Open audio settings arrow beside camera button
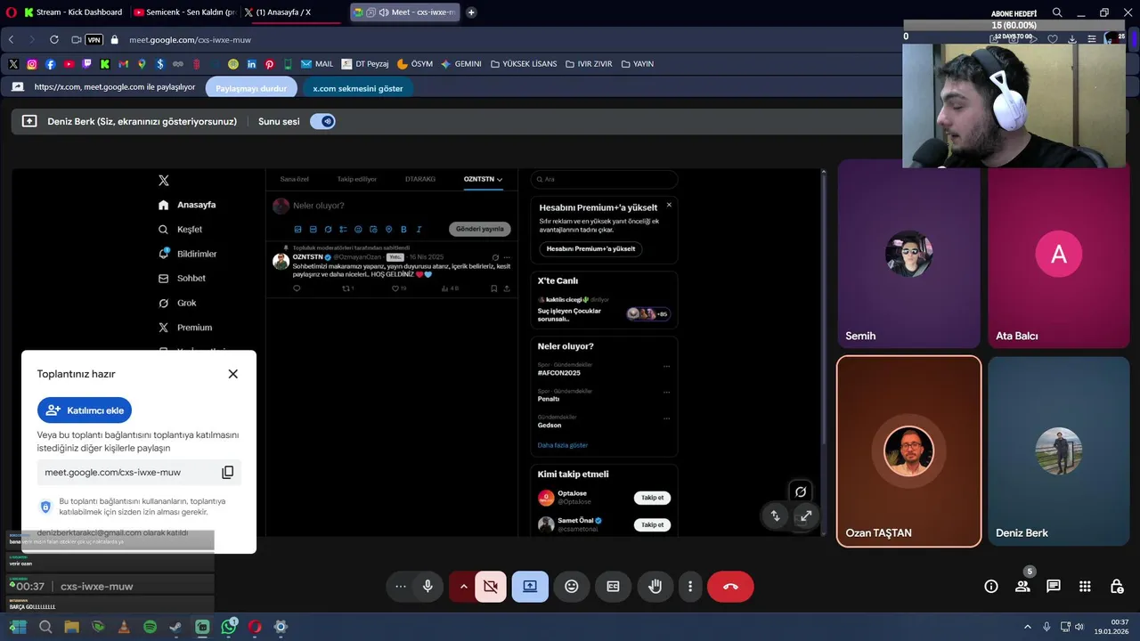The height and width of the screenshot is (641, 1140). point(463,587)
